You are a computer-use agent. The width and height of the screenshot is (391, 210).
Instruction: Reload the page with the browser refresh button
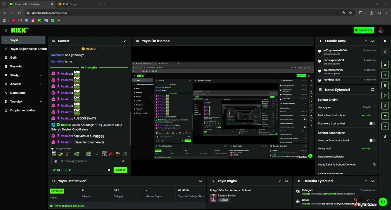tap(19, 13)
